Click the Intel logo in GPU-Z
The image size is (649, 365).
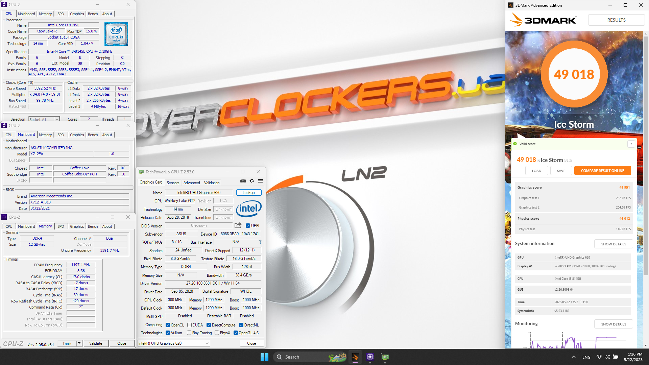[249, 209]
